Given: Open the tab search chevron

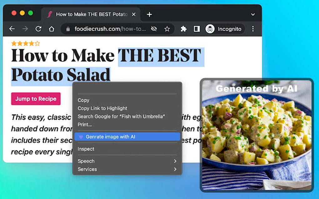Looking at the screenshot, I should click(252, 14).
